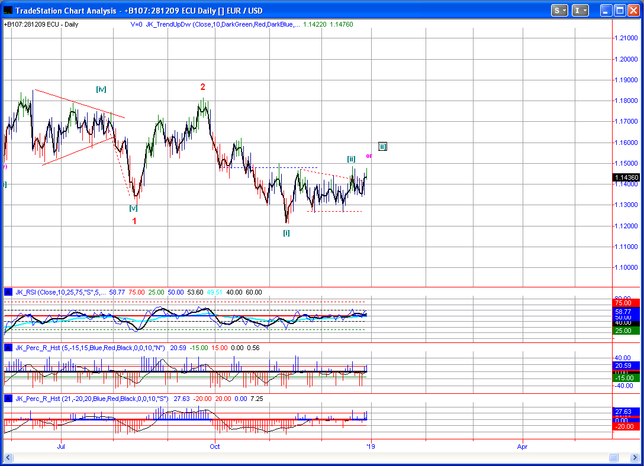Close the Chart Analysis window
The image size is (644, 466).
[x=633, y=11]
